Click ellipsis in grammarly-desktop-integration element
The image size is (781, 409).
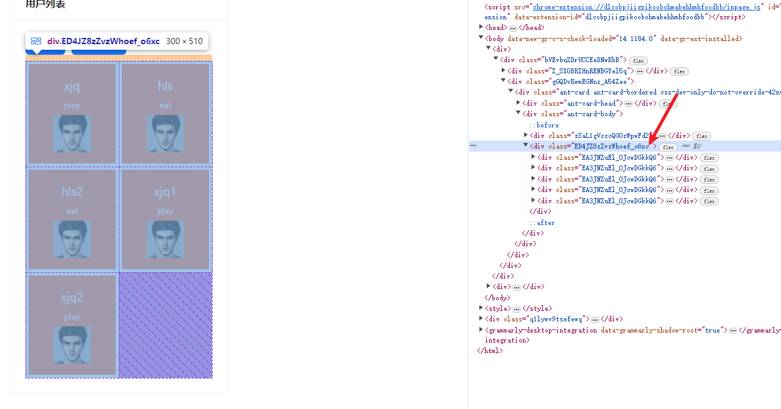tap(732, 331)
